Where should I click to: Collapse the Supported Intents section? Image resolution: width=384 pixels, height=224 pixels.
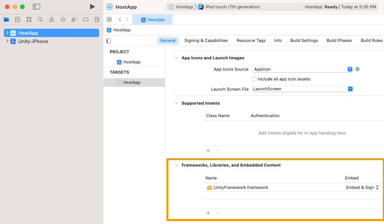coord(176,103)
